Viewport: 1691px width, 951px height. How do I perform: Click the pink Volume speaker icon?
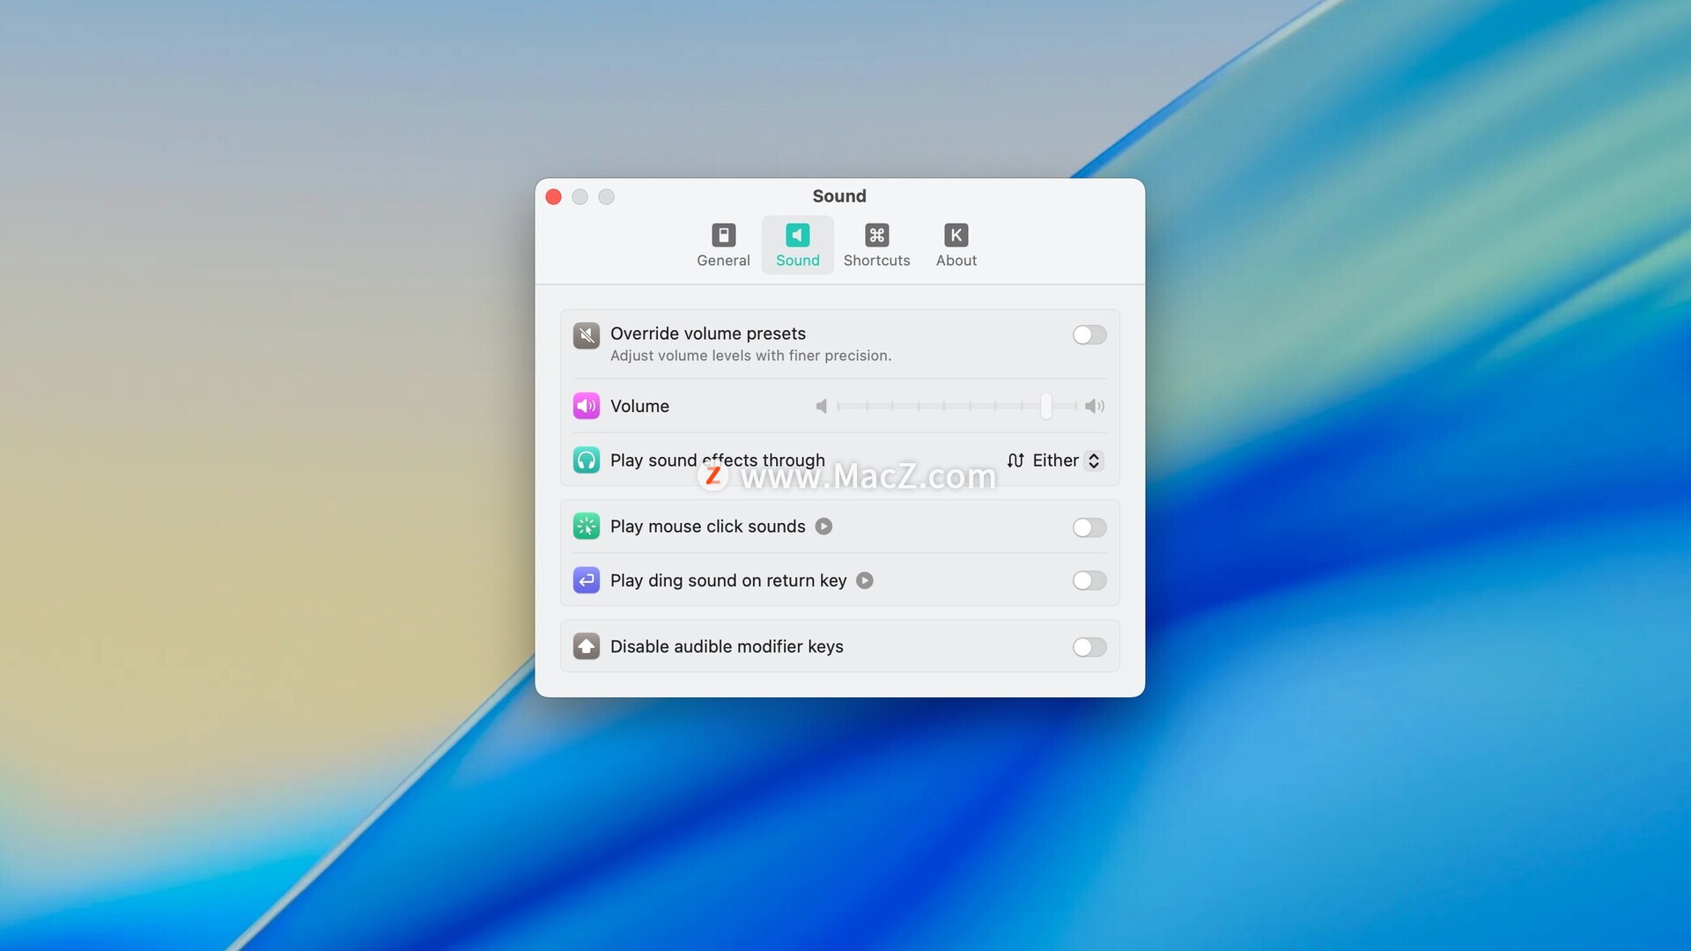[587, 406]
